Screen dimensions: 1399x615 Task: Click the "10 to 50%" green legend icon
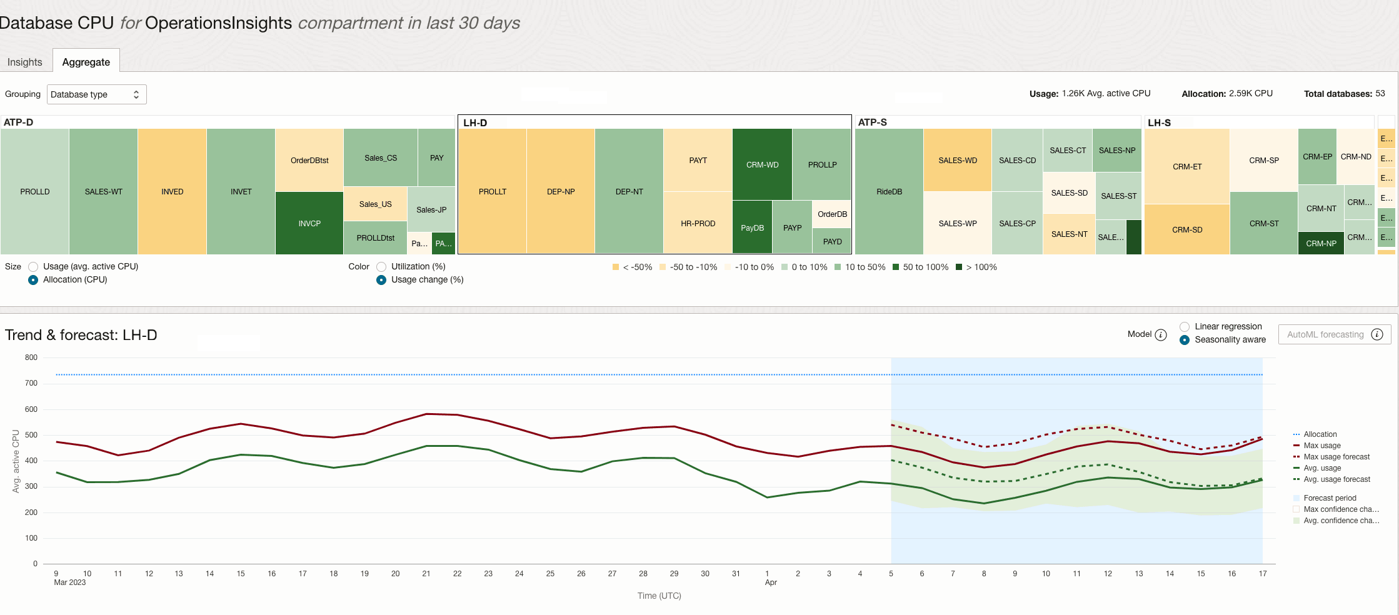(x=839, y=267)
